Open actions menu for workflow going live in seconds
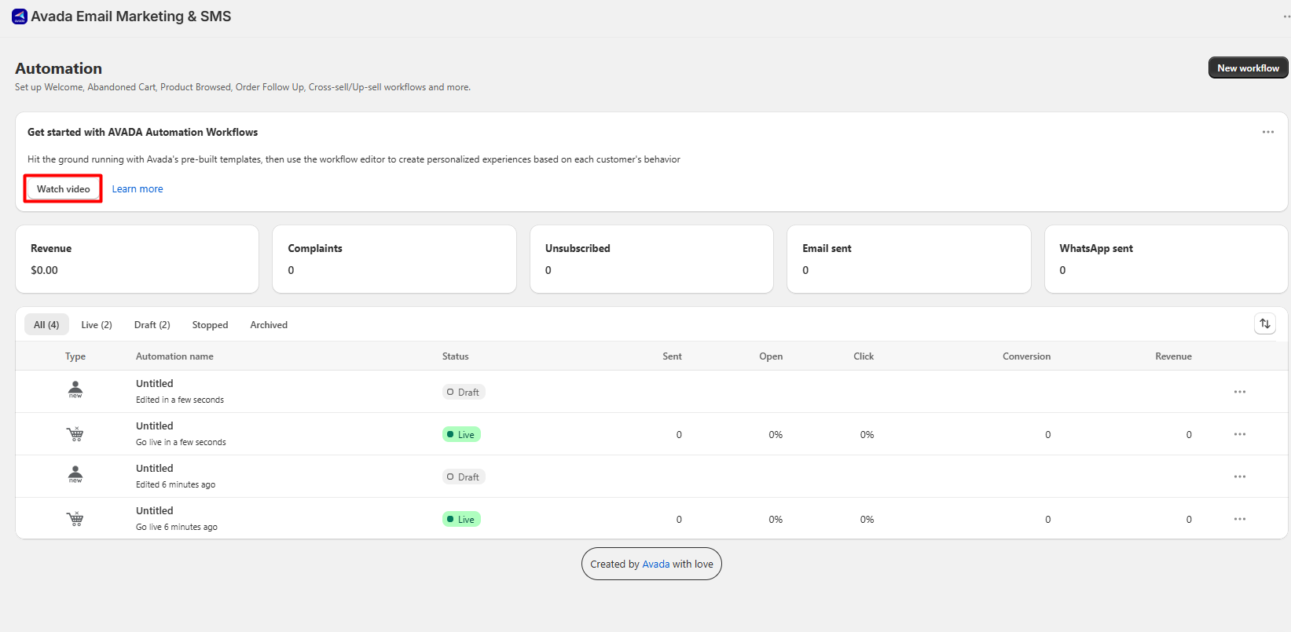The image size is (1291, 632). point(1240,434)
